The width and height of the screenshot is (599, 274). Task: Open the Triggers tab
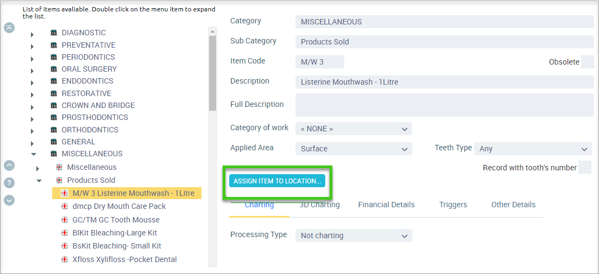coord(453,205)
